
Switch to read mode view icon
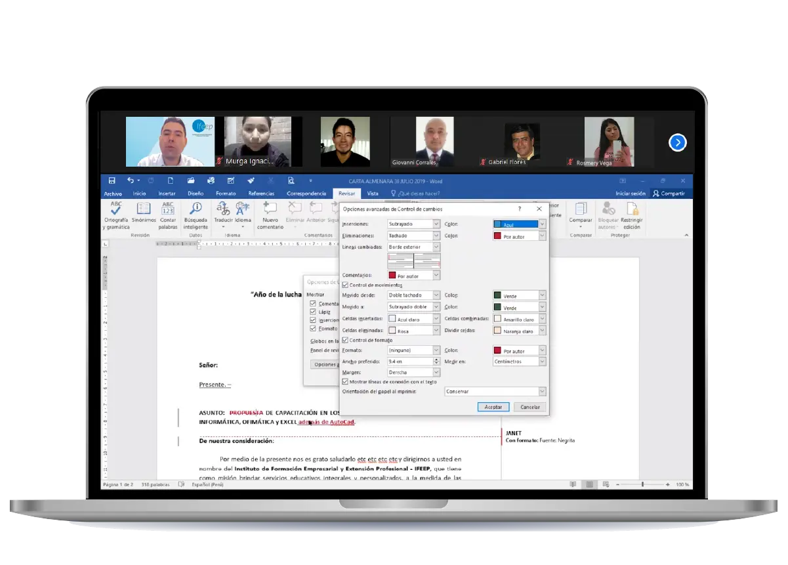coord(573,484)
